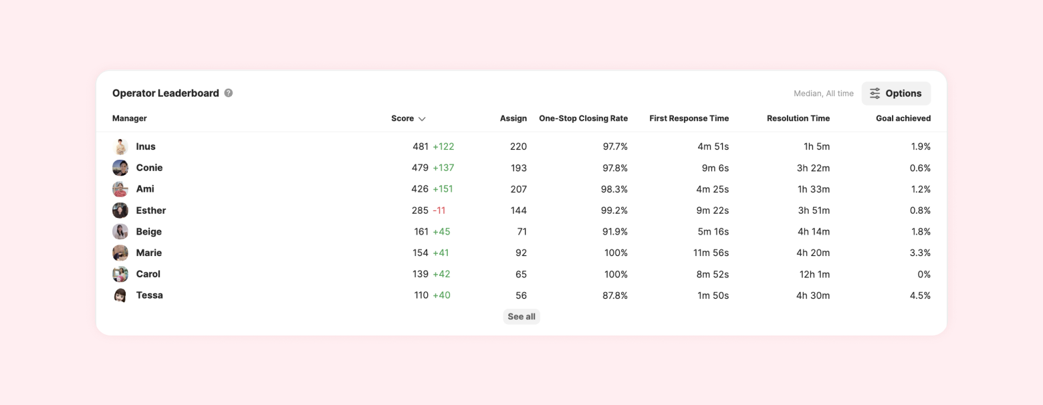
Task: Open the operator name Esther
Action: [150, 211]
